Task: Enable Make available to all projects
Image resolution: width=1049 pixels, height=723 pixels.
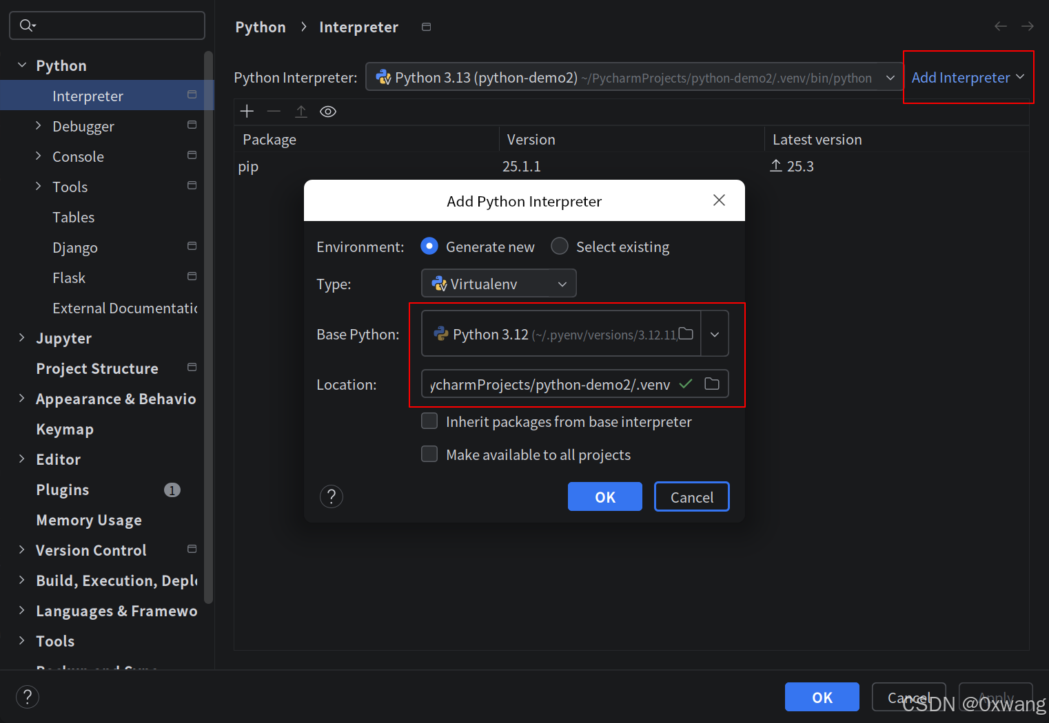Action: [429, 454]
